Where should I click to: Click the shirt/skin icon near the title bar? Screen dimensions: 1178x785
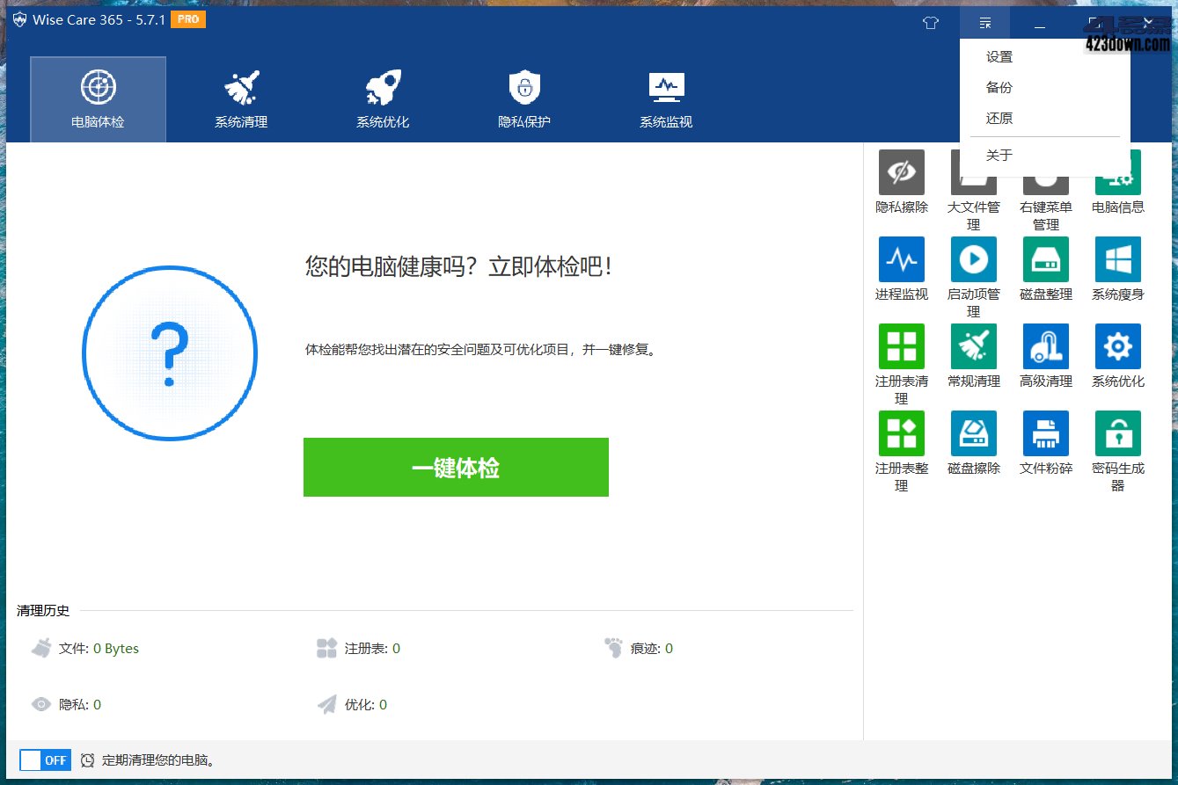tap(930, 23)
